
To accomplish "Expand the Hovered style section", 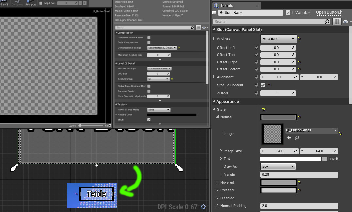I will 217,182.
